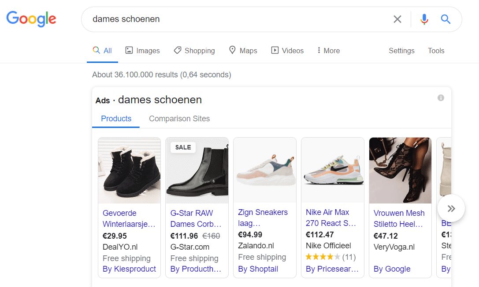Screen dimensions: 479x287
Task: Run the search using the magnifier icon
Action: (x=446, y=19)
